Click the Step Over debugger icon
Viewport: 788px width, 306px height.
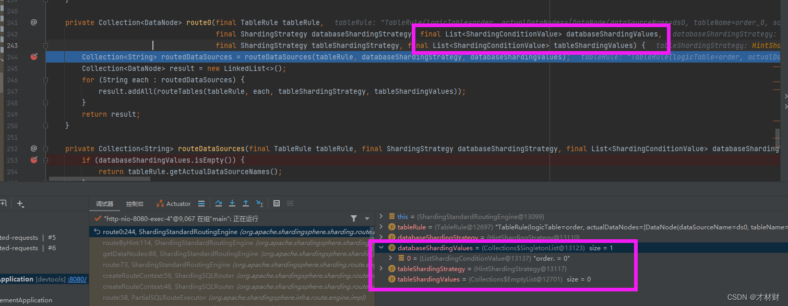coord(219,204)
